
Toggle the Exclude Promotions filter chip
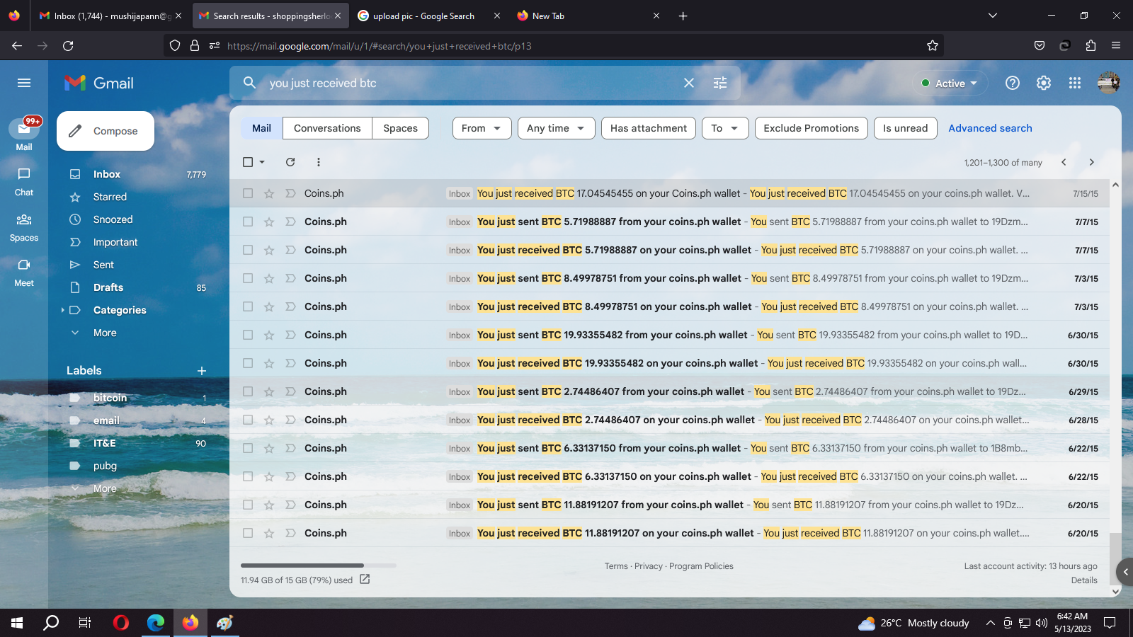pyautogui.click(x=812, y=128)
